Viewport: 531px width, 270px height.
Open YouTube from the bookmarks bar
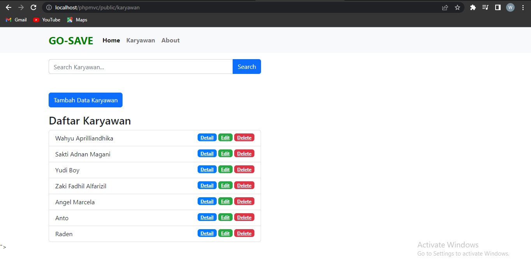pyautogui.click(x=46, y=20)
